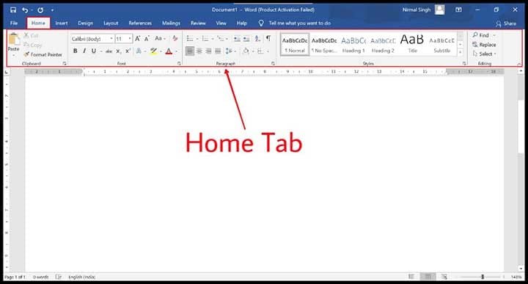The image size is (528, 284).
Task: Start a bulleted list
Action: click(190, 39)
